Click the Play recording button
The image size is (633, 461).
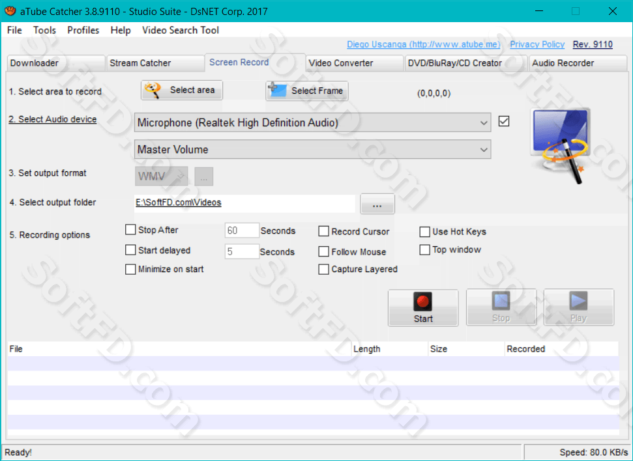click(578, 307)
